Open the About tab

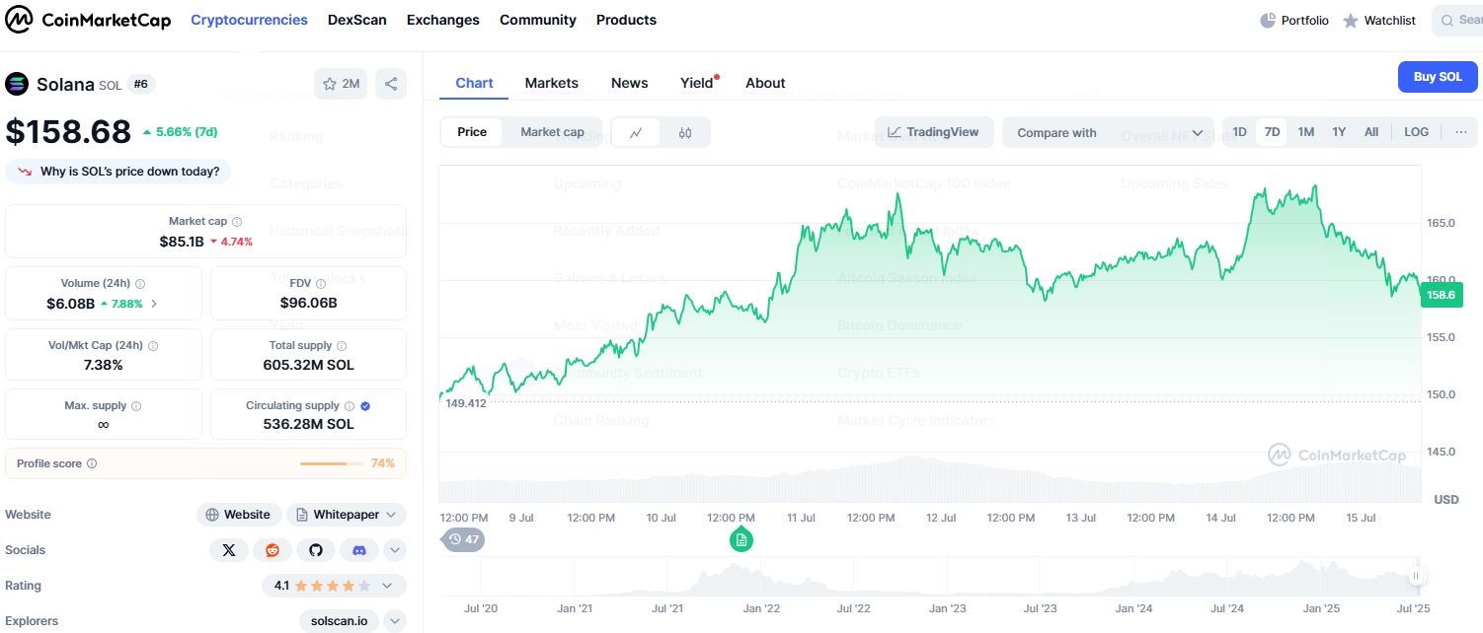coord(765,83)
